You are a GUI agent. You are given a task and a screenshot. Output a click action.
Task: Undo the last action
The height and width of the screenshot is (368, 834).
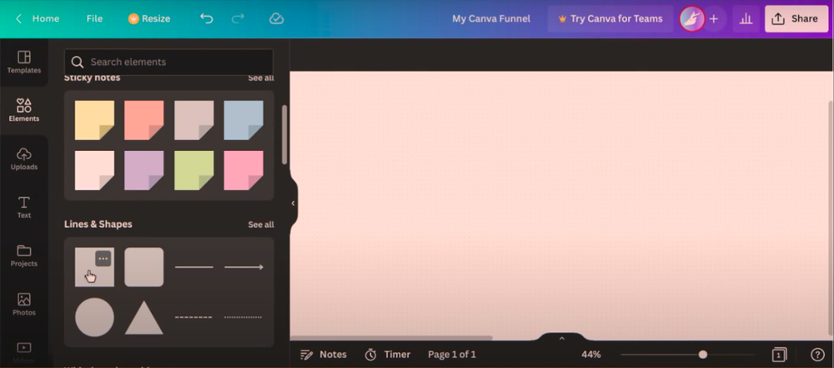[x=206, y=18]
